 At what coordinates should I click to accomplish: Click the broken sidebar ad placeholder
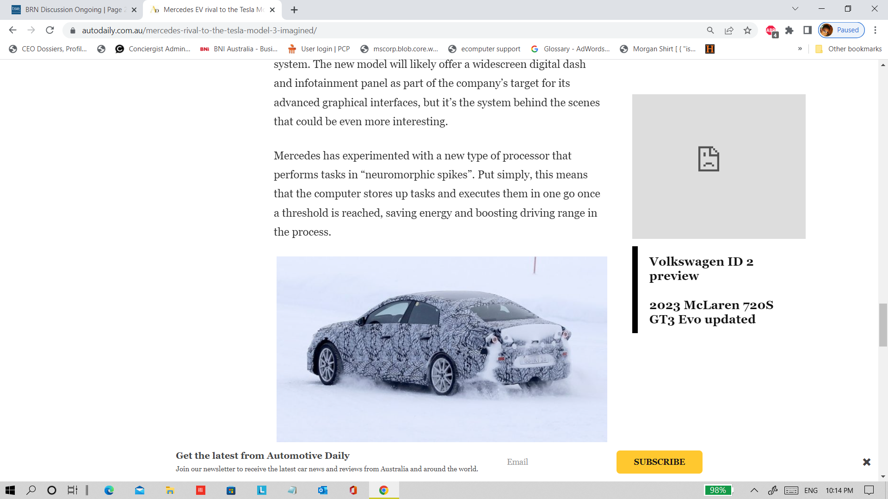point(719,166)
